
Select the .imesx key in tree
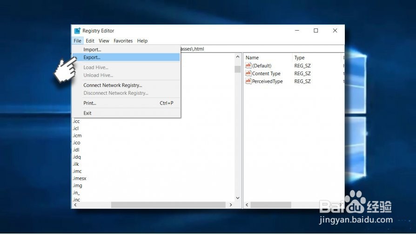point(80,178)
